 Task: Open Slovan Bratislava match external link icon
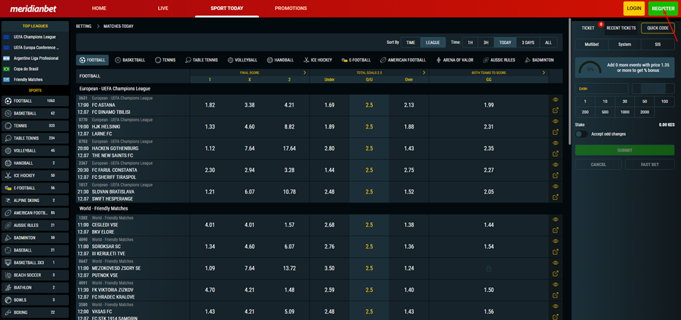pyautogui.click(x=555, y=197)
